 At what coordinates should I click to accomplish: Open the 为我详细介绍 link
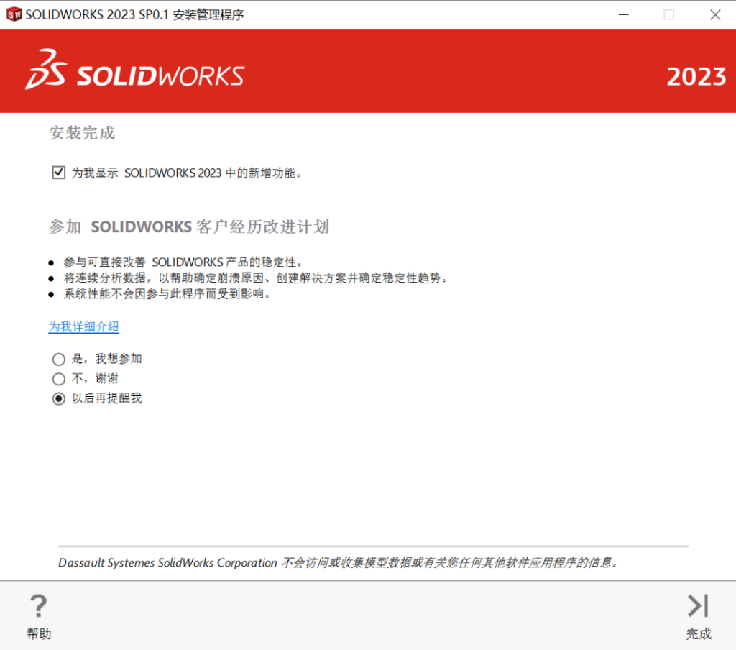click(x=83, y=327)
